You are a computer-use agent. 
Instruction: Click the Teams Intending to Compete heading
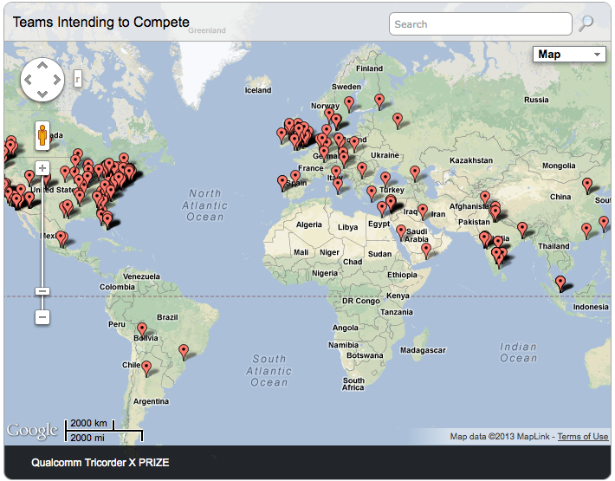click(100, 22)
